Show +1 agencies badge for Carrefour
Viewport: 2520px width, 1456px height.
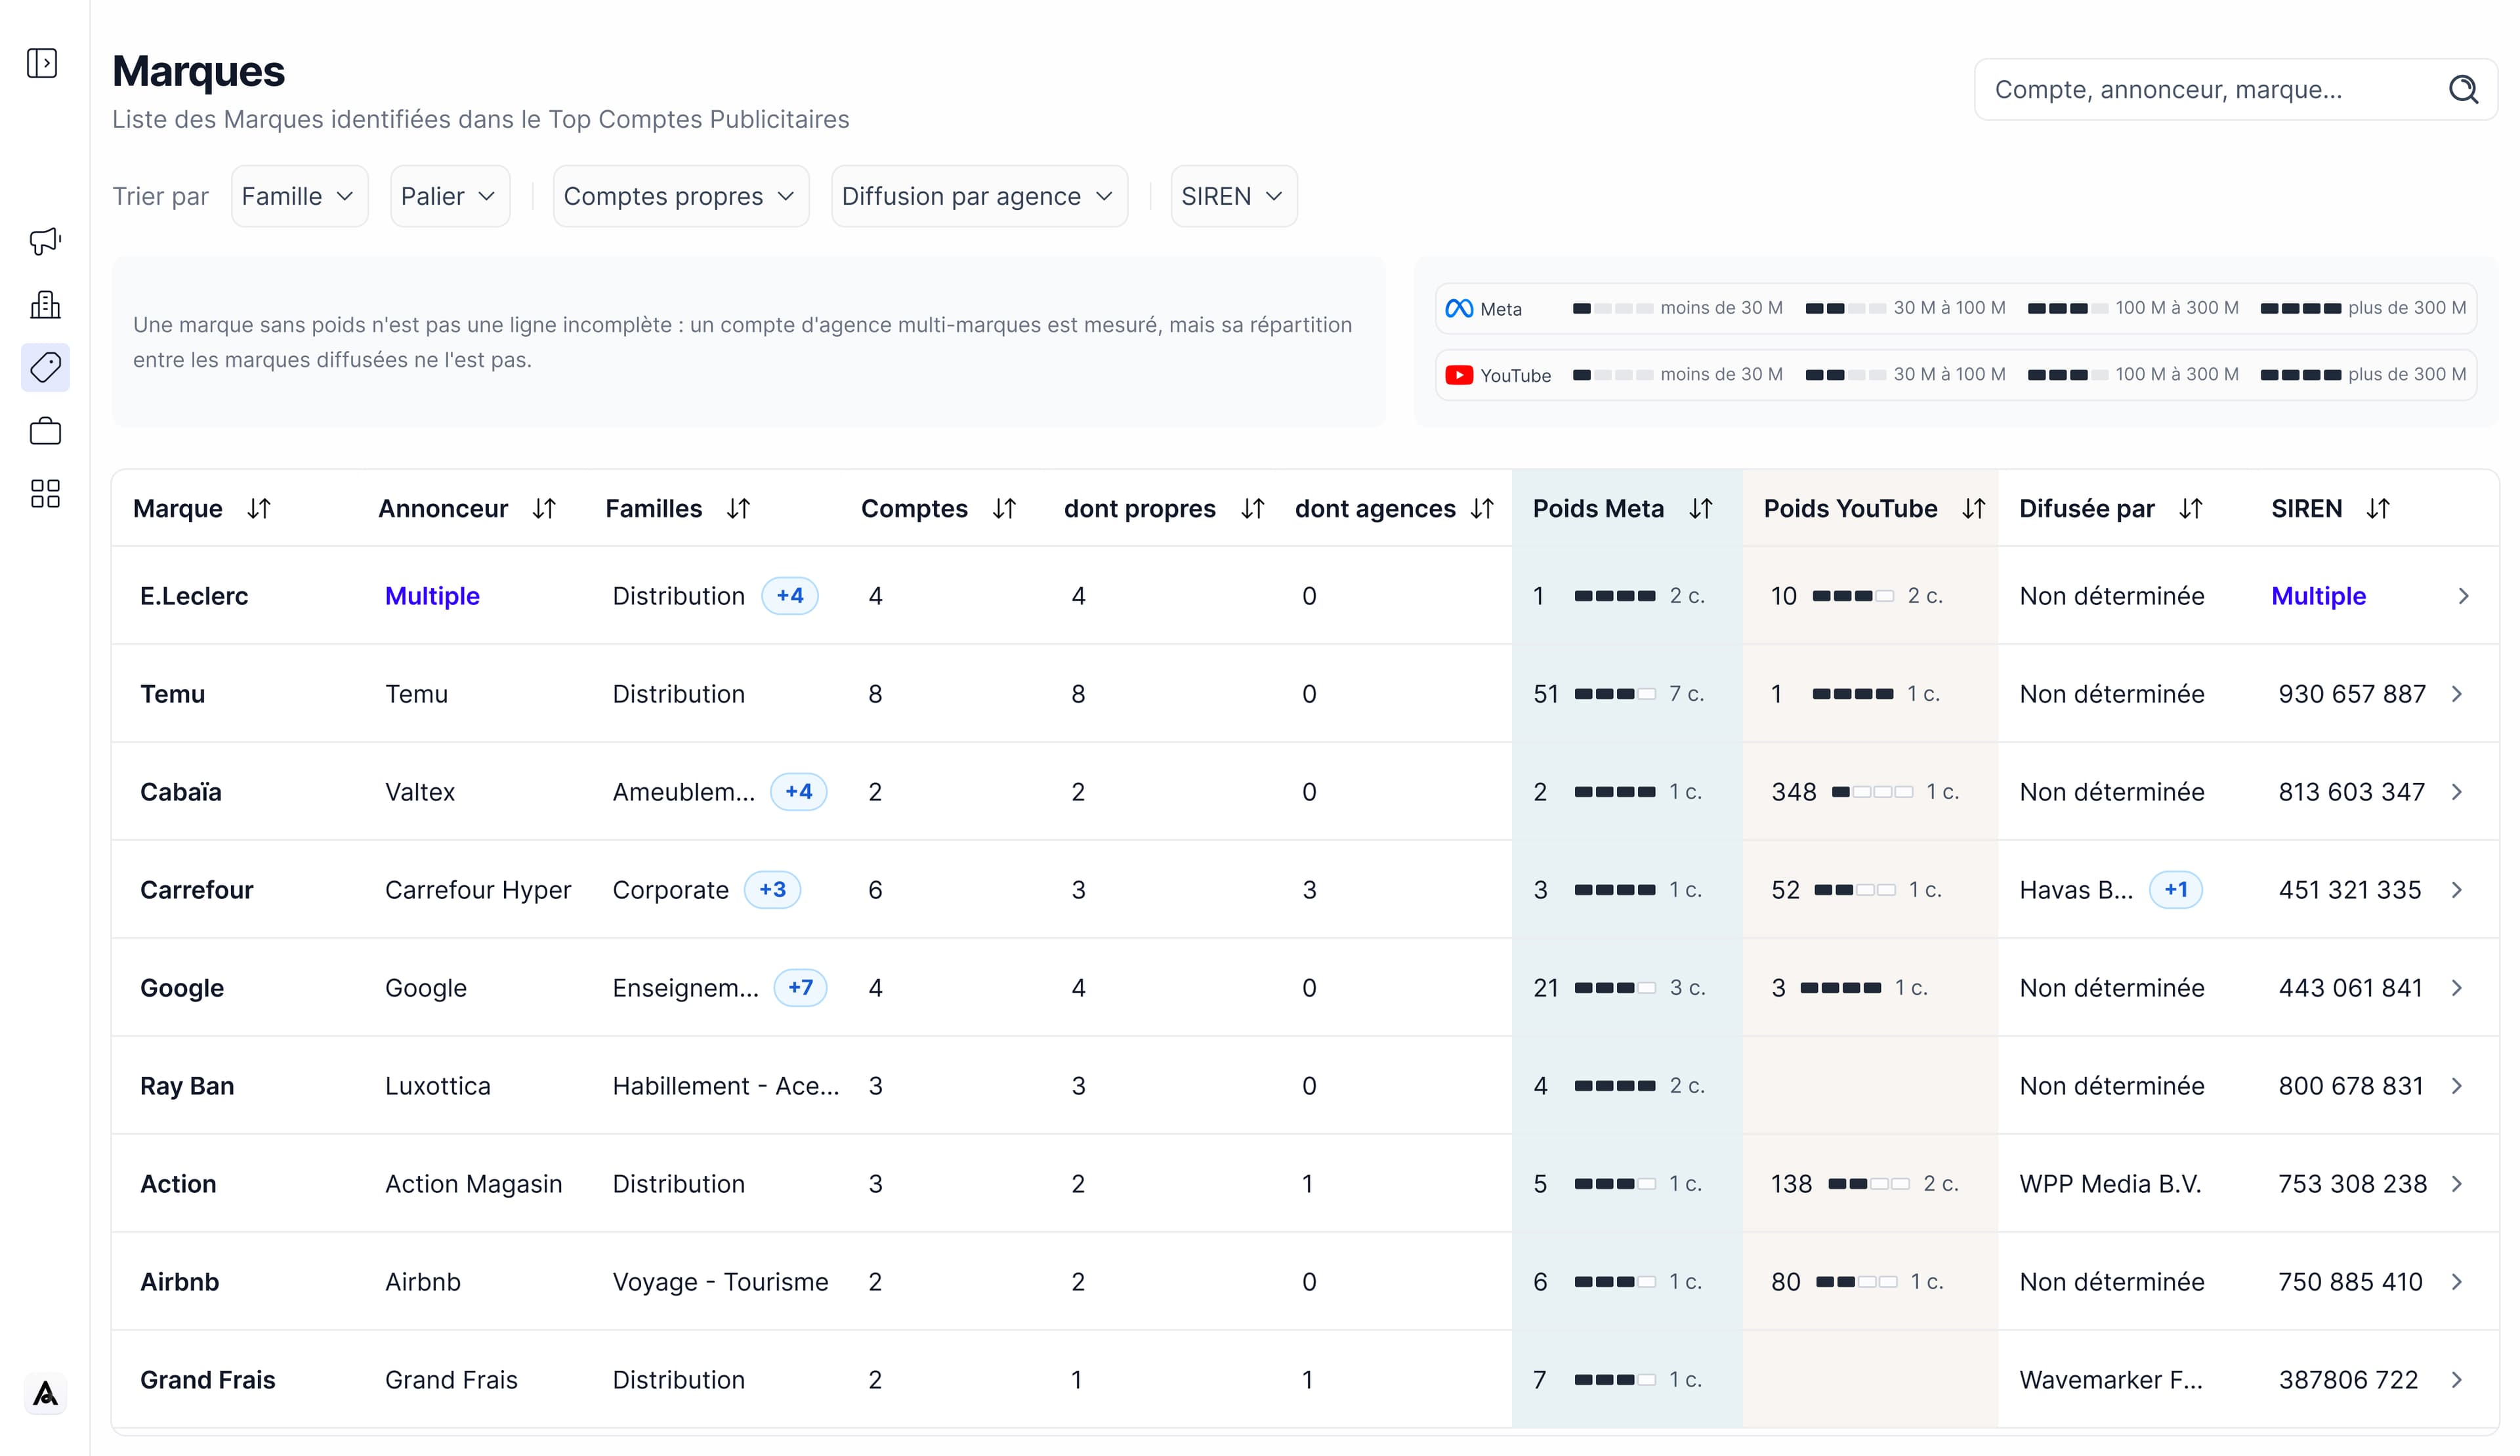click(x=2175, y=890)
